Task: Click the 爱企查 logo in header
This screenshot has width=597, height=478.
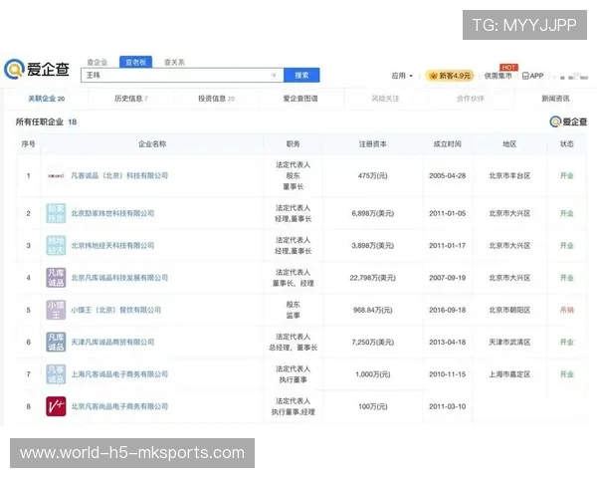Action: [37, 69]
